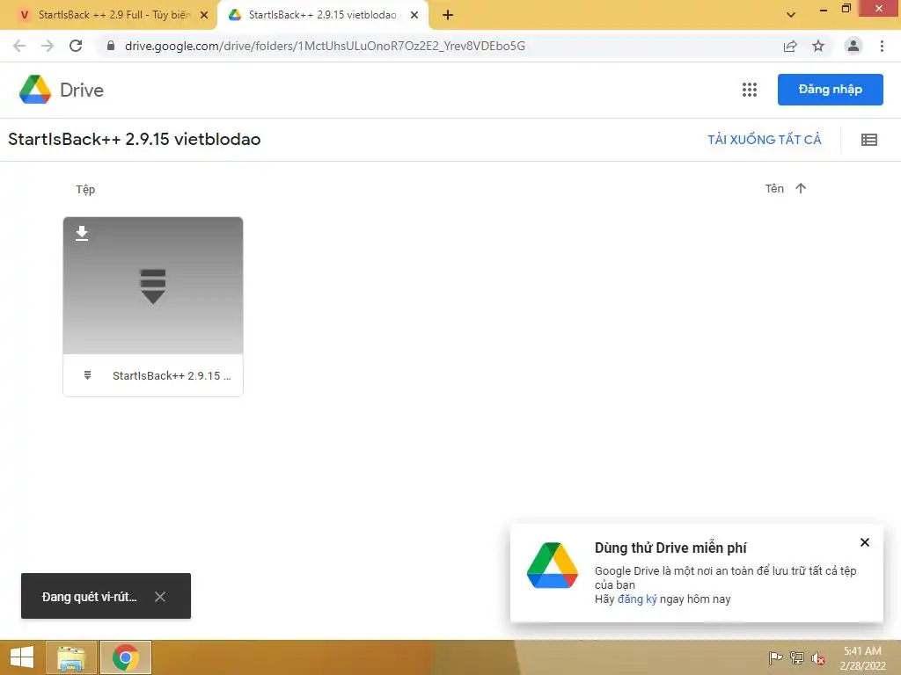Go back to the previous page
Viewport: 901px width, 675px height.
(x=19, y=46)
